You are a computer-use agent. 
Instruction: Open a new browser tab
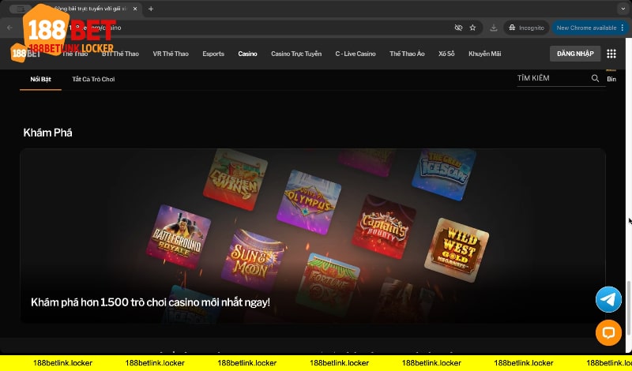click(151, 9)
